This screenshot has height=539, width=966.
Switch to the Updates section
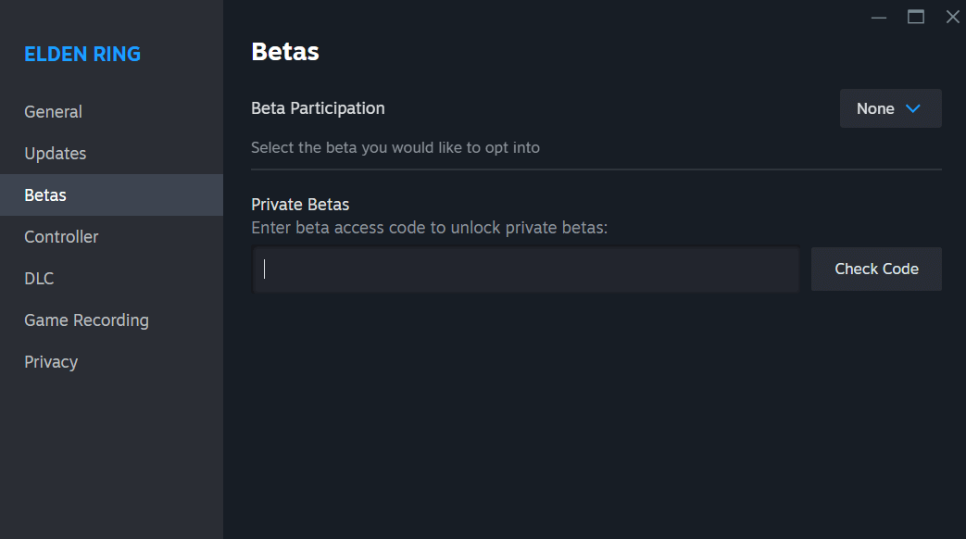click(55, 153)
